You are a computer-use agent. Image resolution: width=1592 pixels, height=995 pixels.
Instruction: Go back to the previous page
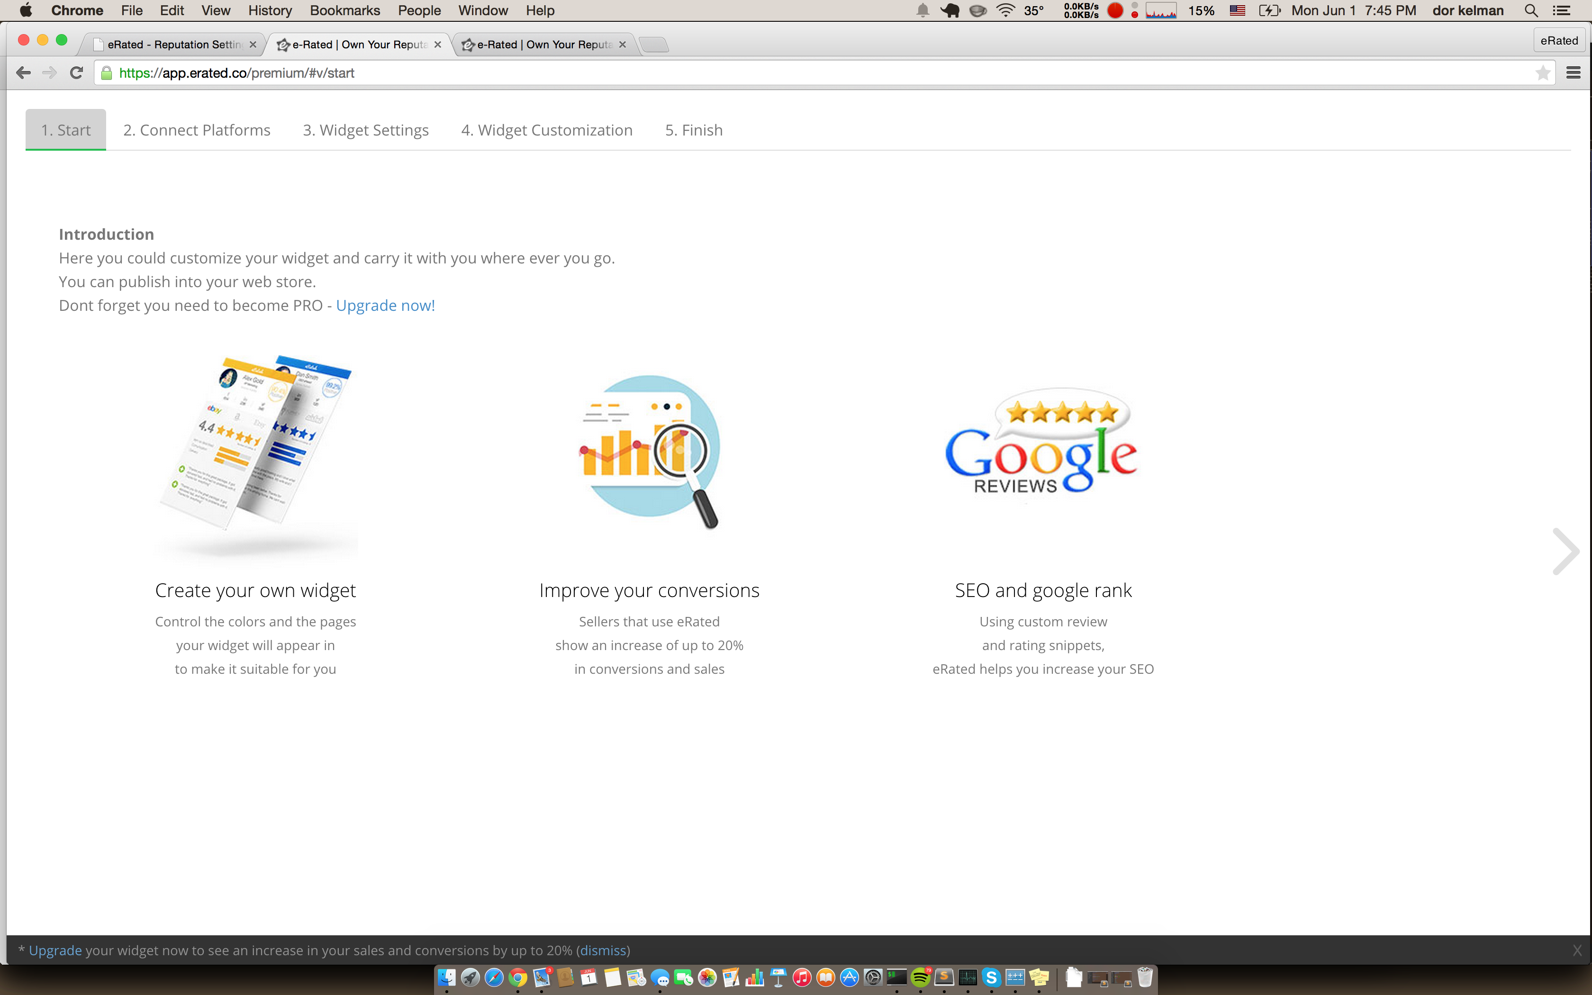pyautogui.click(x=23, y=73)
